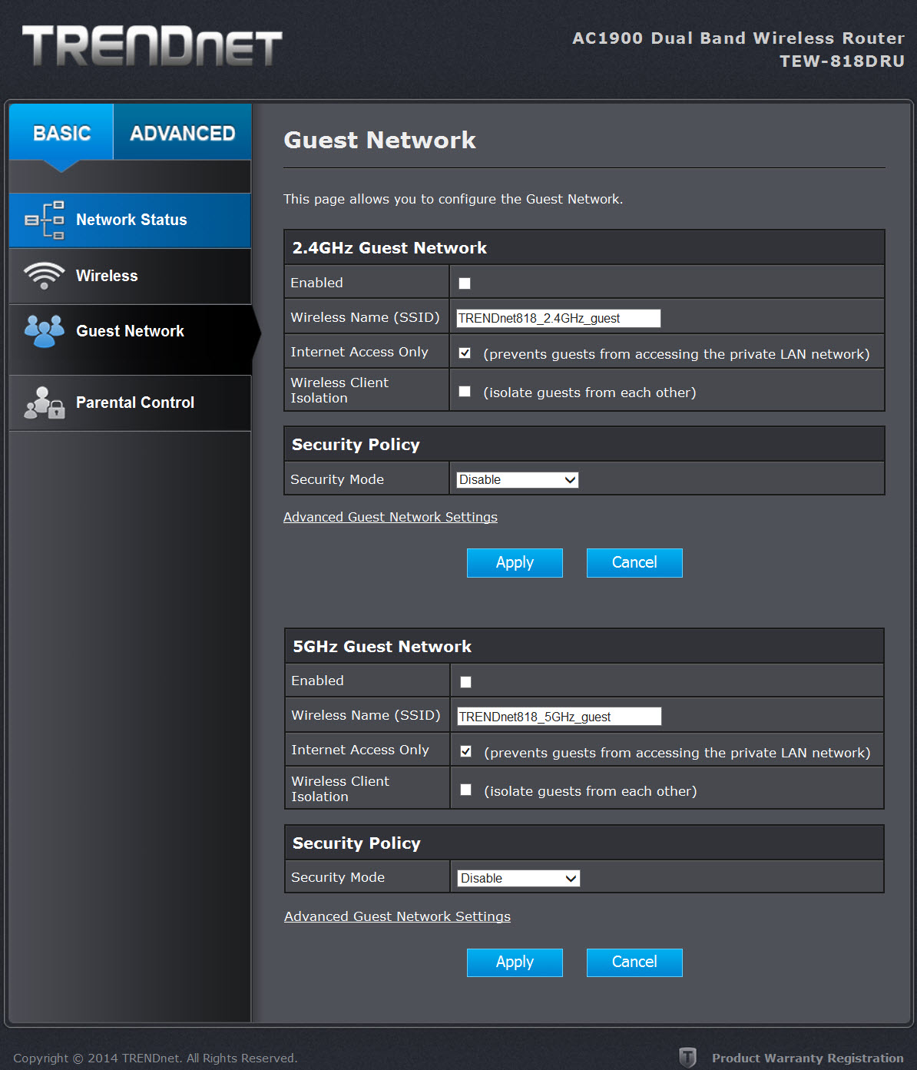The image size is (917, 1070).
Task: Open 5GHz Security Mode dropdown
Action: [518, 879]
